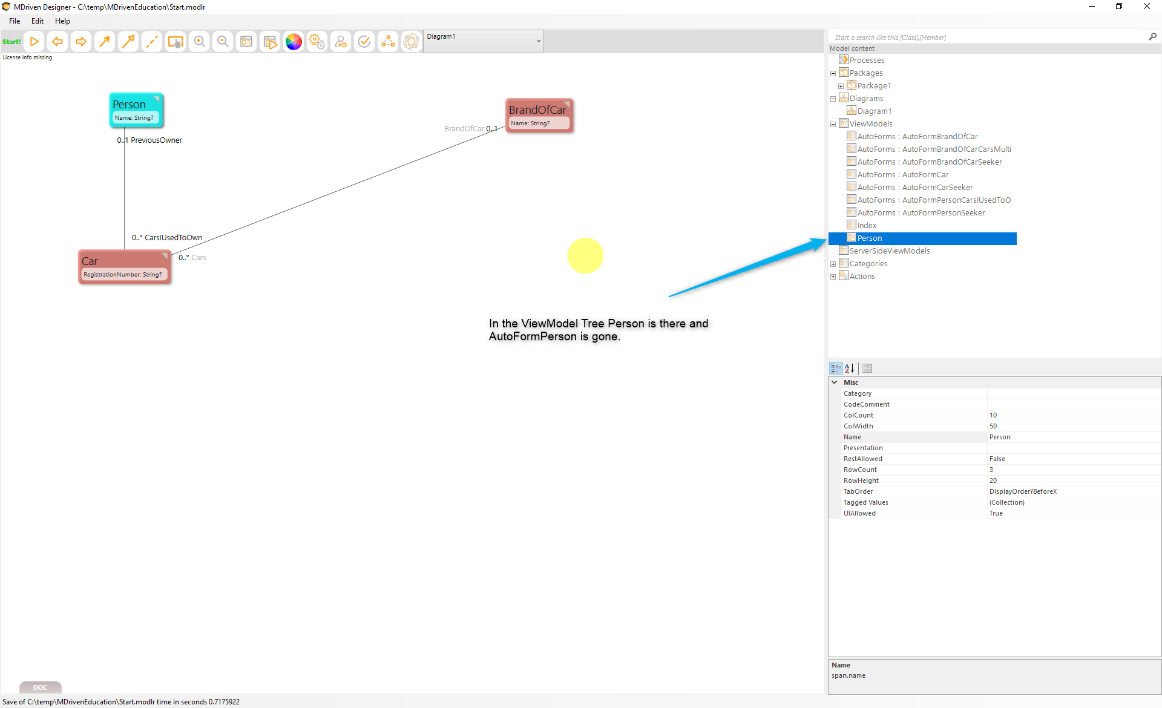Click the zoom in magnifier icon
This screenshot has width=1162, height=708.
pos(199,42)
